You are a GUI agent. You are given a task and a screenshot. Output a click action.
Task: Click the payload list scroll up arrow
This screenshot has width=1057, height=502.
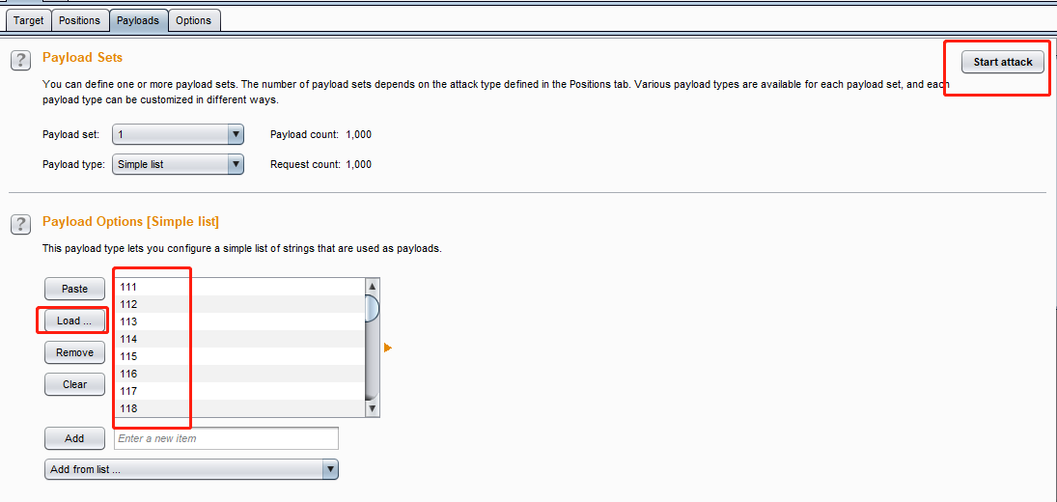[x=372, y=287]
